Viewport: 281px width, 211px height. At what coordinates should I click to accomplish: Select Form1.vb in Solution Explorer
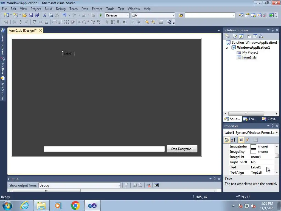click(x=246, y=57)
